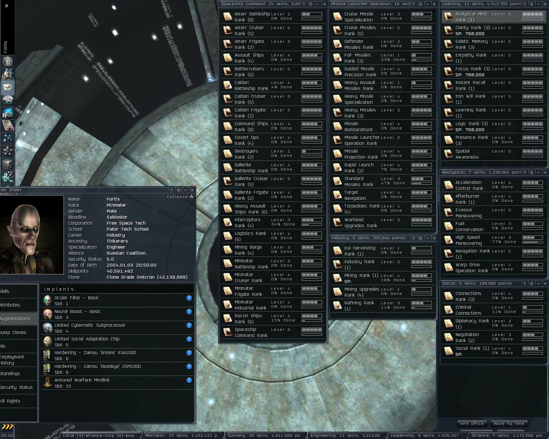Open the Employment History tab

19,360
